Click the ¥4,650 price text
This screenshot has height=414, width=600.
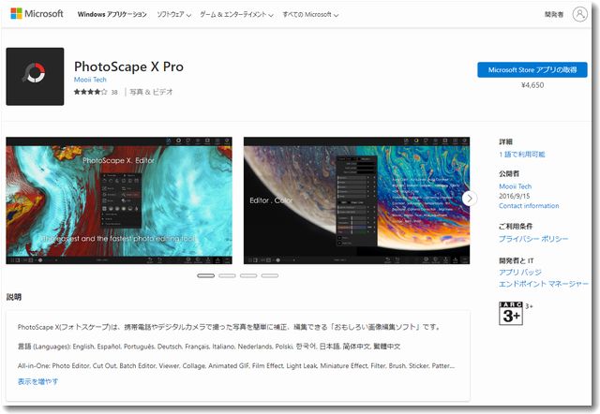pyautogui.click(x=532, y=85)
